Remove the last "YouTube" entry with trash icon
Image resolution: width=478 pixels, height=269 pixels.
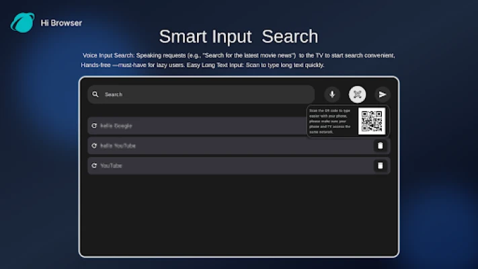click(380, 165)
